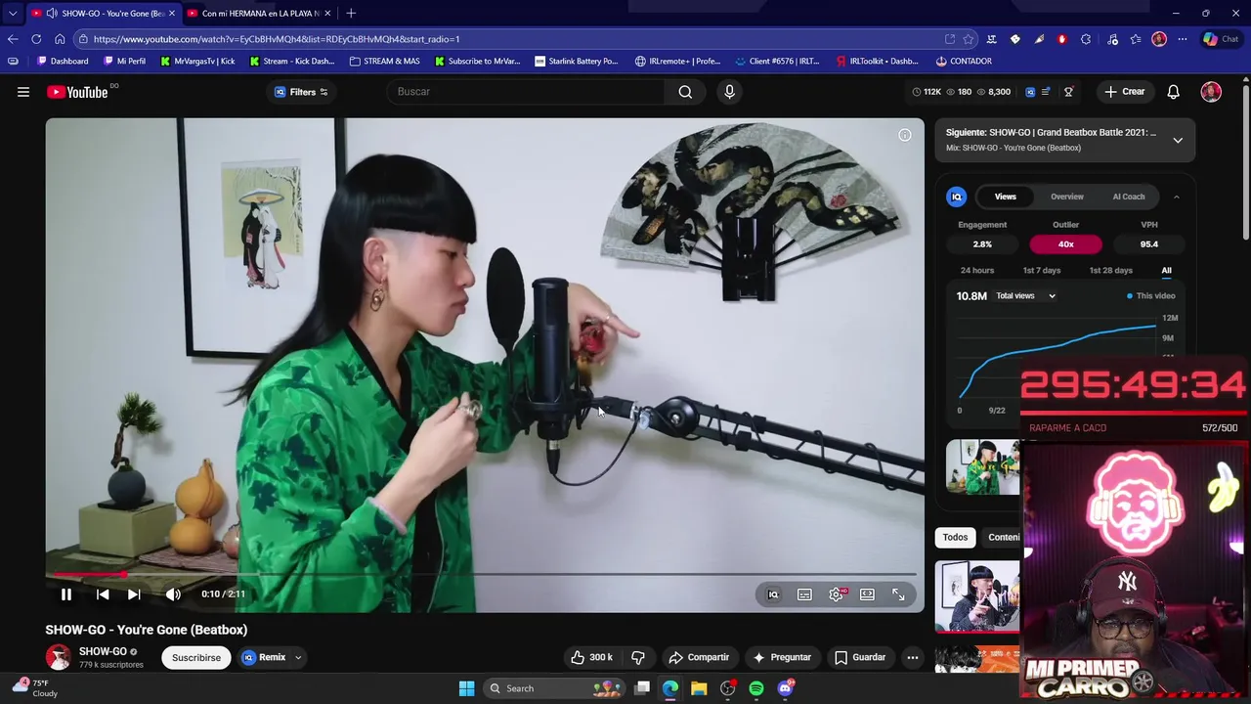This screenshot has width=1251, height=704.
Task: Open video player settings gear
Action: (837, 594)
